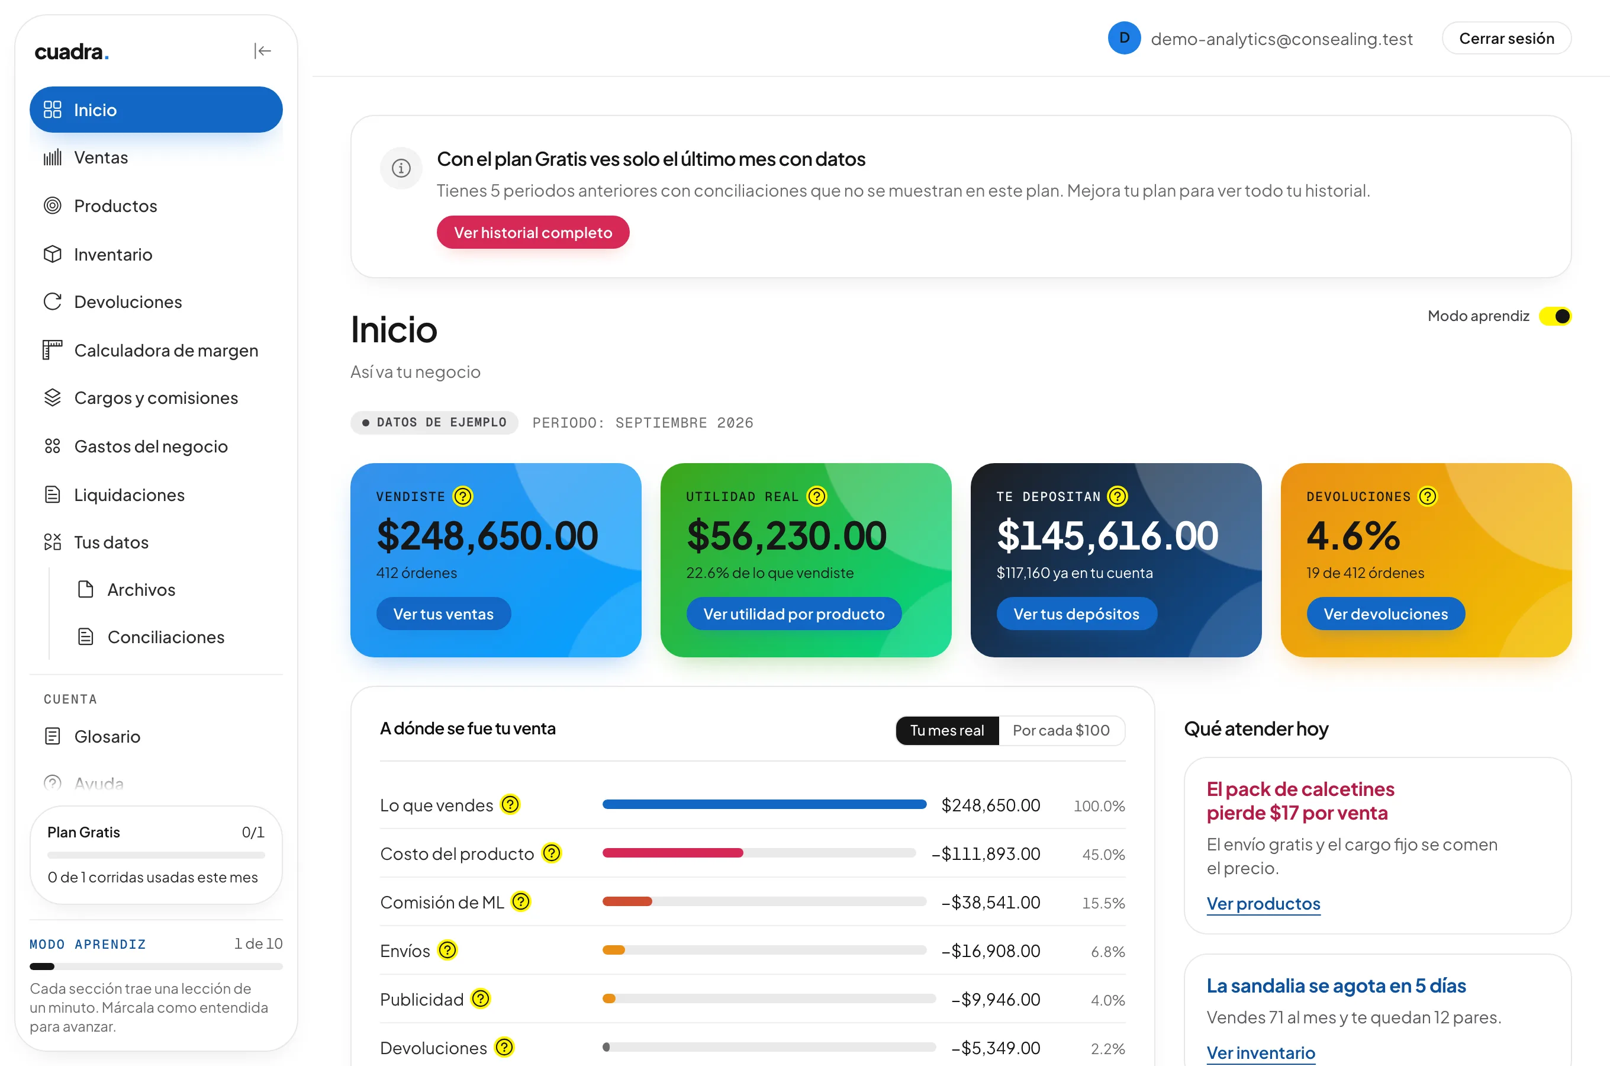1610x1066 pixels.
Task: Click Ver devoluciones button
Action: tap(1386, 614)
